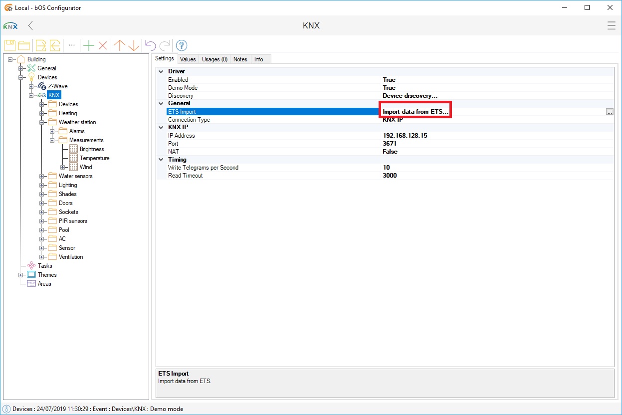Collapse the KNX IP section
Viewport: 622px width, 415px height.
point(161,128)
